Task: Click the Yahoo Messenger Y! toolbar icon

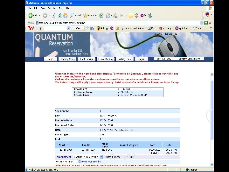Action: pyautogui.click(x=142, y=15)
